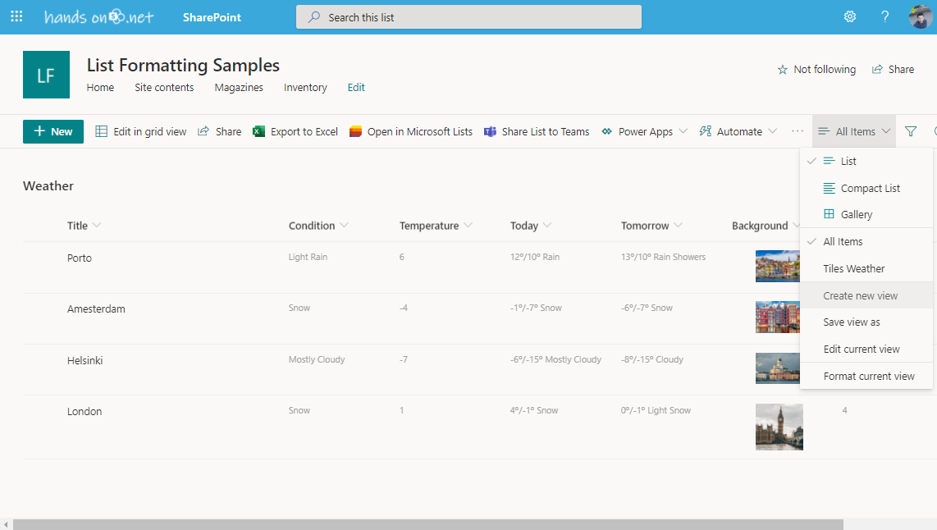Export the list to Excel
Viewport: 937px width, 530px height.
pos(295,131)
